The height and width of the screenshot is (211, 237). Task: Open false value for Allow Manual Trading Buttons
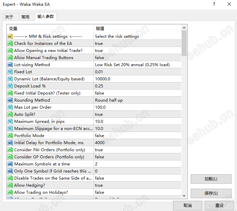[137, 58]
